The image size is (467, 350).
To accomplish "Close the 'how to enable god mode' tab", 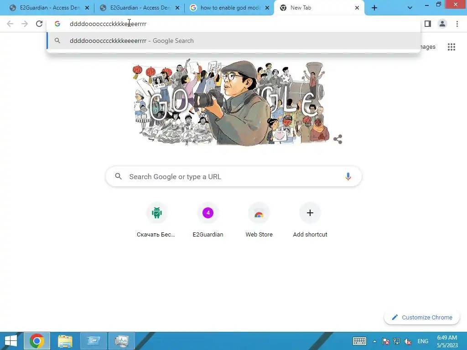I will pos(267,8).
